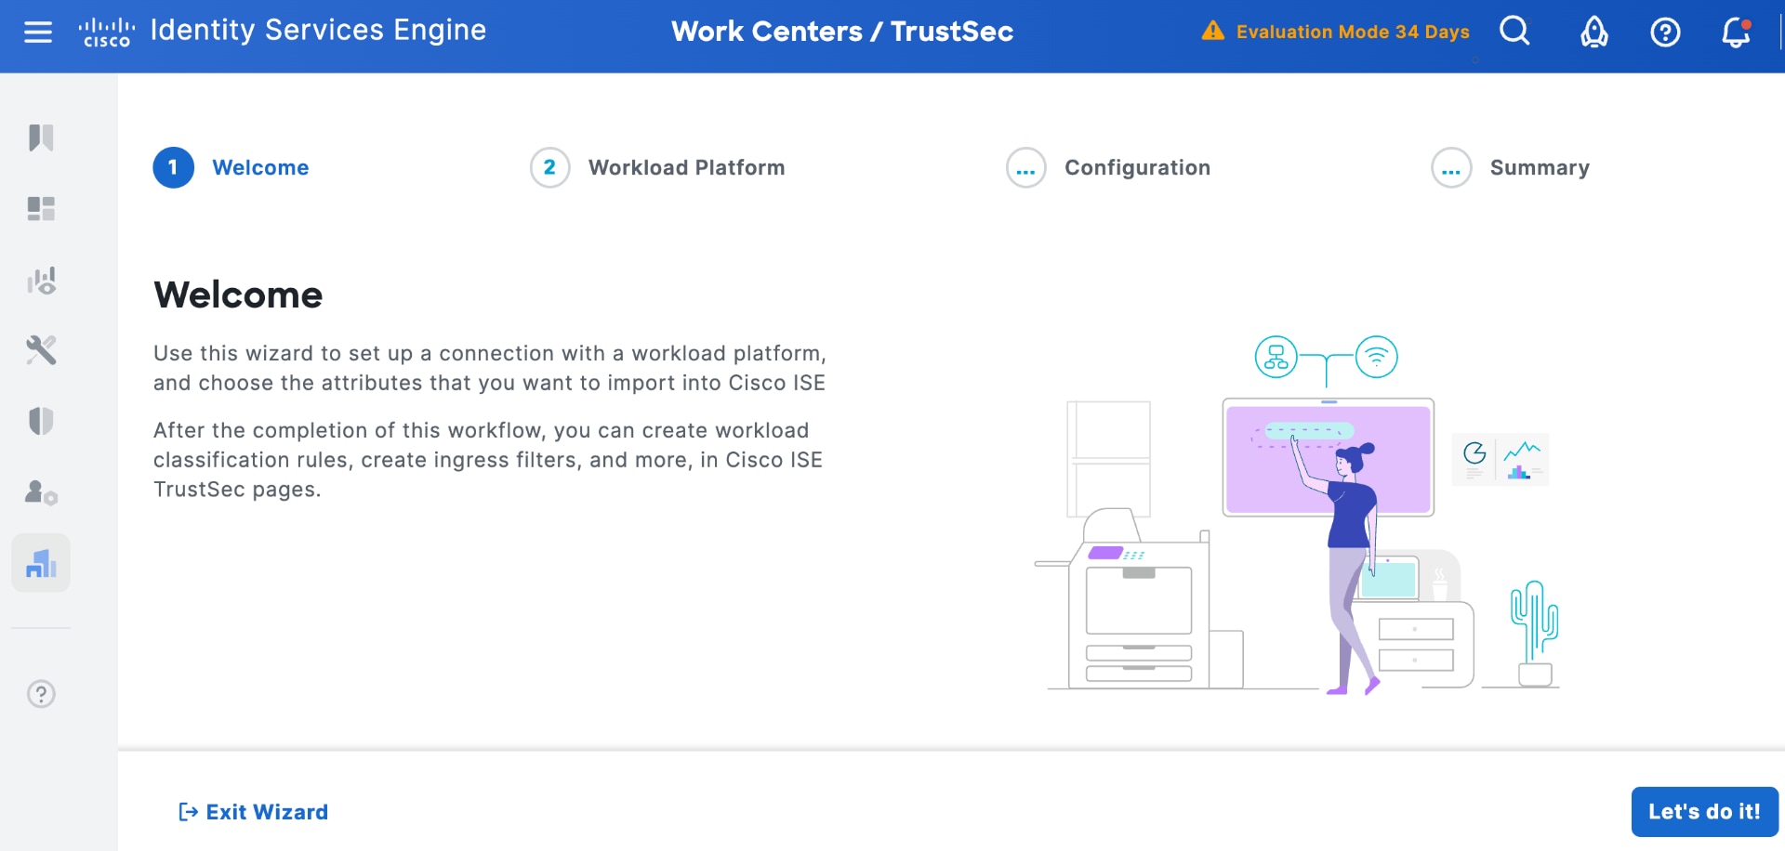Open the Bookmarks sidebar icon
Screen dimensions: 1785x851
pyautogui.click(x=41, y=137)
